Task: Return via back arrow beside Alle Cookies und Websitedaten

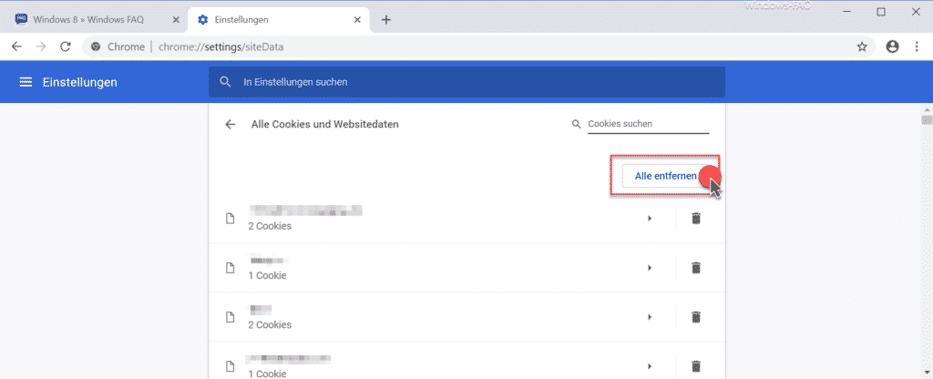Action: pos(231,124)
